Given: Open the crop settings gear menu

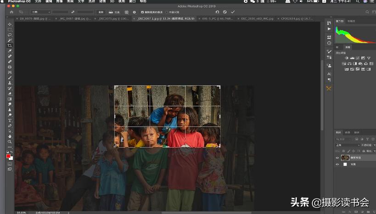Looking at the screenshot, I should pyautogui.click(x=134, y=12).
